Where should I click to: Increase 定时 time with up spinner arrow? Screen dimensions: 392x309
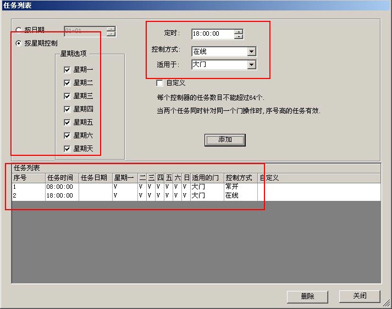pos(239,32)
